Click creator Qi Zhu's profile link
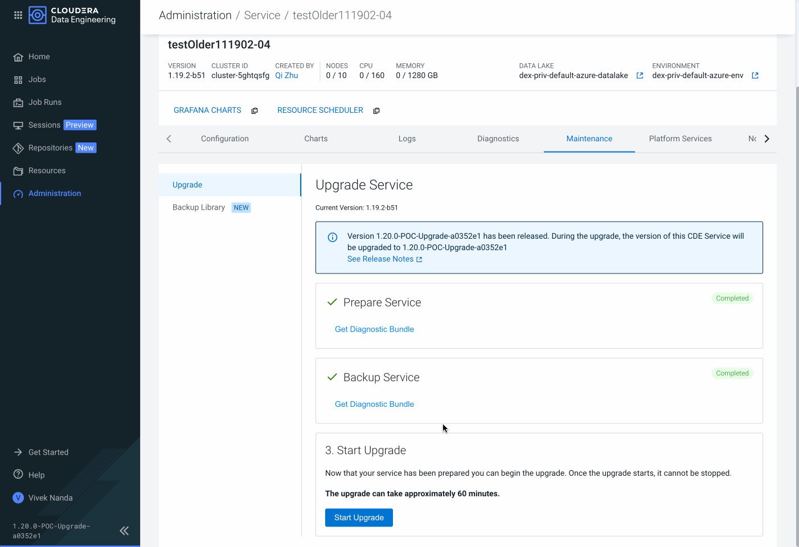This screenshot has width=799, height=547. click(x=286, y=75)
